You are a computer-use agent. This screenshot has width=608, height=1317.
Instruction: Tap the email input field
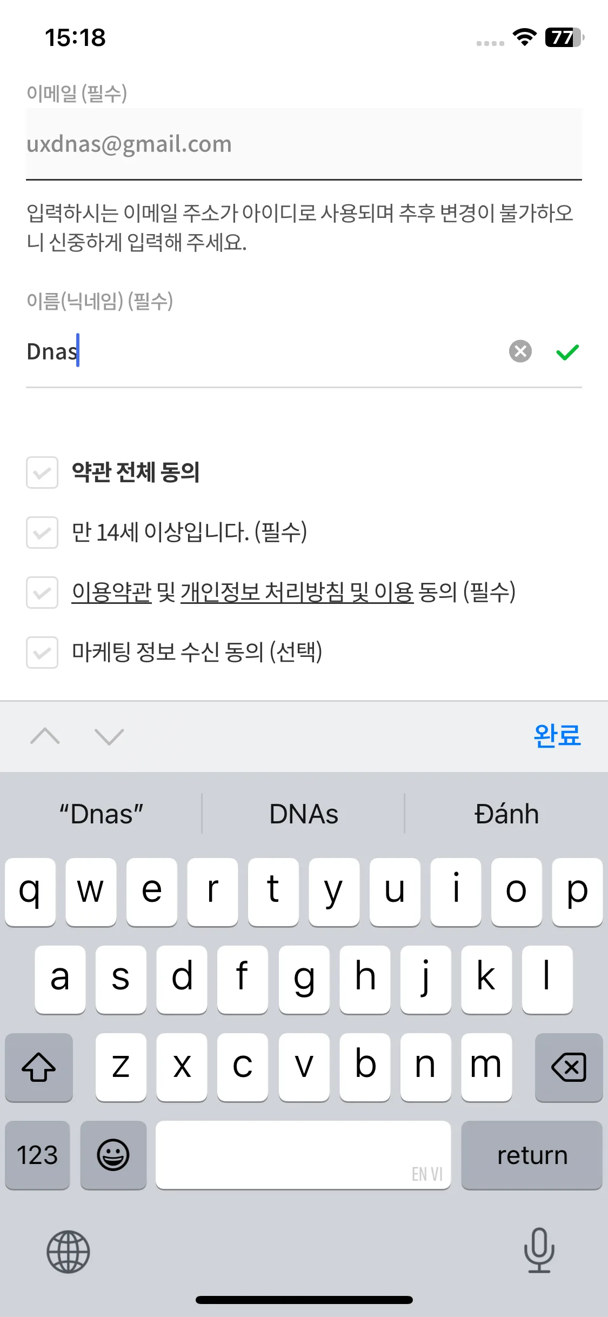(304, 144)
